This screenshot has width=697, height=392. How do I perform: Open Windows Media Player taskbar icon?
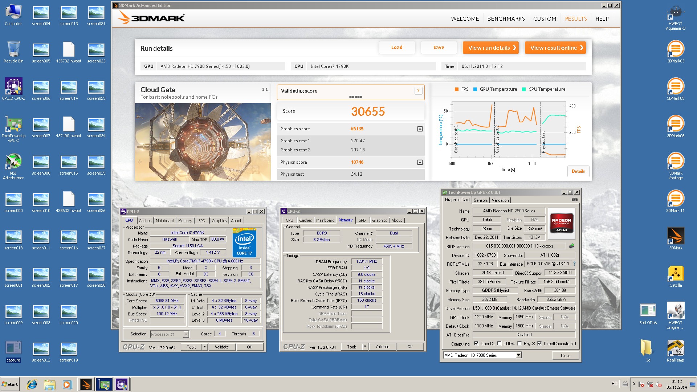click(67, 384)
